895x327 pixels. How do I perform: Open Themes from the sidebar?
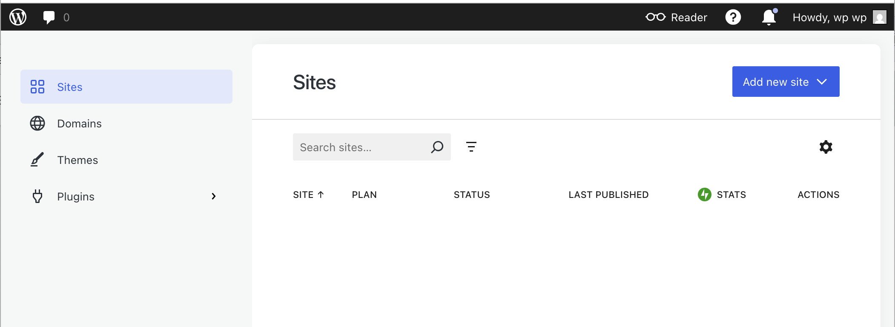tap(77, 160)
